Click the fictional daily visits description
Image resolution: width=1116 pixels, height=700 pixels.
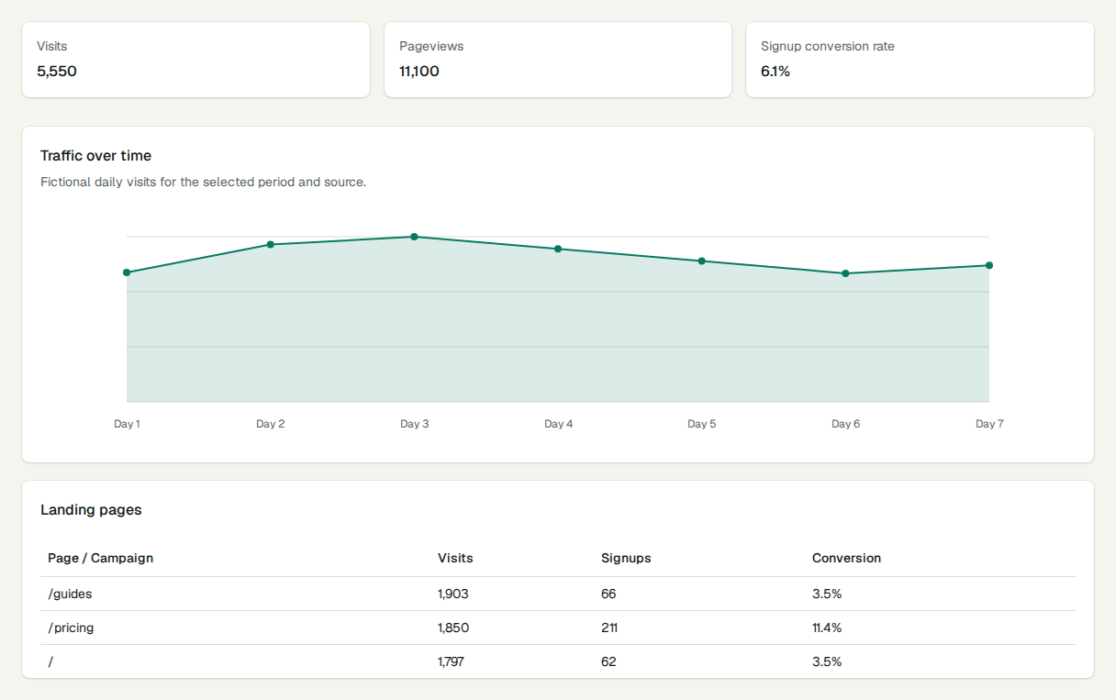(x=204, y=182)
